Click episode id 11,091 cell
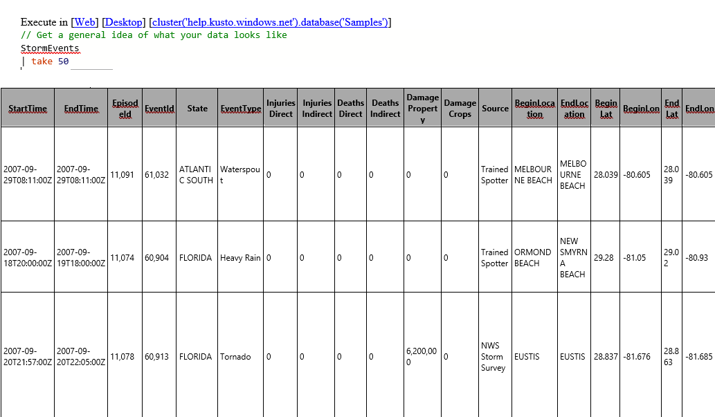This screenshot has width=715, height=417. pos(125,174)
